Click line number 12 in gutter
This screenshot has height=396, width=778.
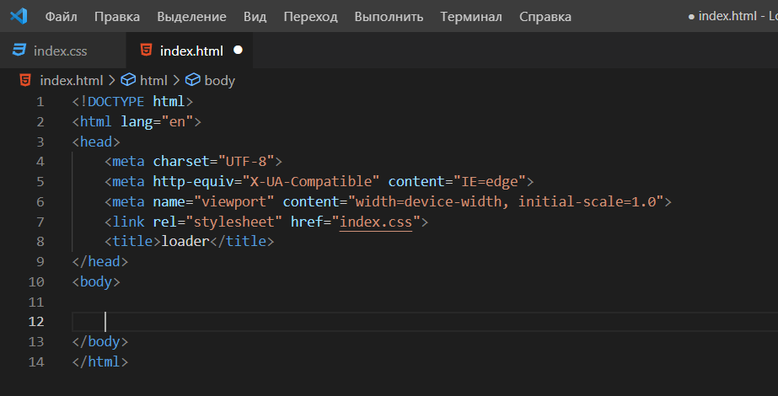[36, 322]
